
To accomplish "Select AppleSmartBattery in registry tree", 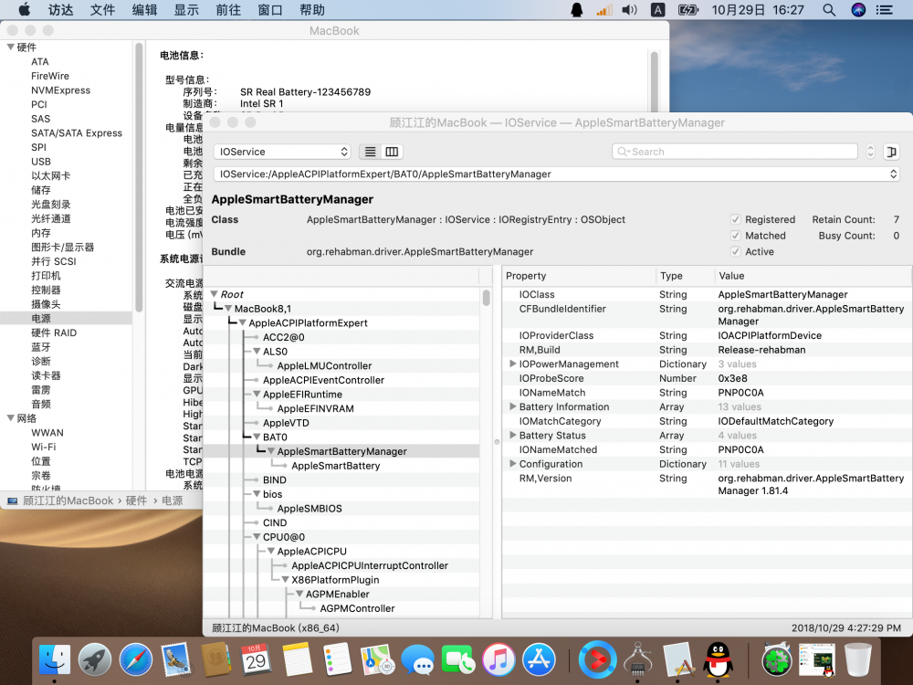I will (x=335, y=466).
